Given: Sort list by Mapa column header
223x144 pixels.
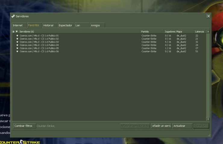Looking at the screenshot, I should click(x=185, y=31).
